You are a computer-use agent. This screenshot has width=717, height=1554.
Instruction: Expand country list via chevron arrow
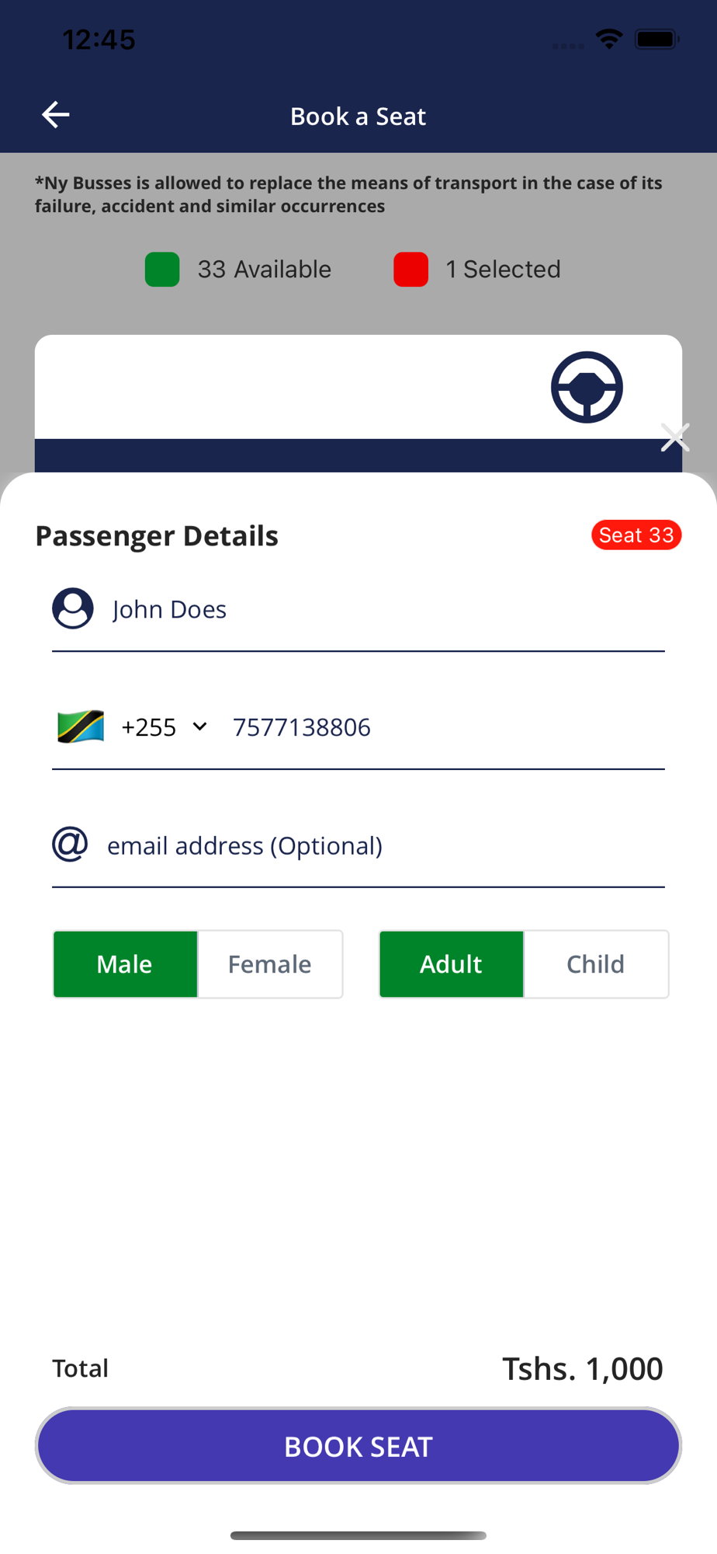click(199, 727)
